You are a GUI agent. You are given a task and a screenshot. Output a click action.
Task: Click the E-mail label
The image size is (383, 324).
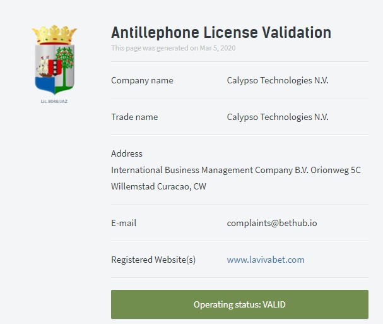[x=124, y=223]
